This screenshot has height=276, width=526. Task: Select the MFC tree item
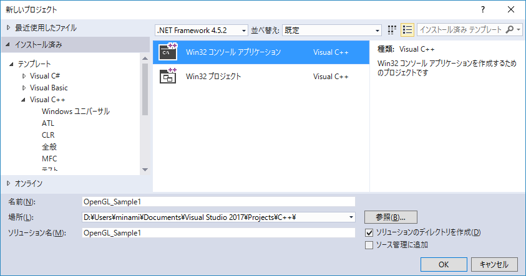[49, 158]
